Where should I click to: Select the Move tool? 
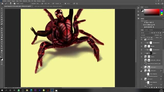(x=2, y=8)
